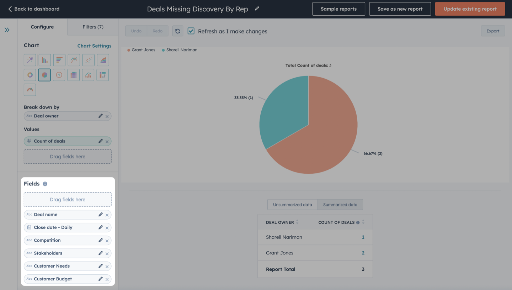Expand the collapsed left sidebar chevrons
The width and height of the screenshot is (512, 290).
click(x=7, y=30)
